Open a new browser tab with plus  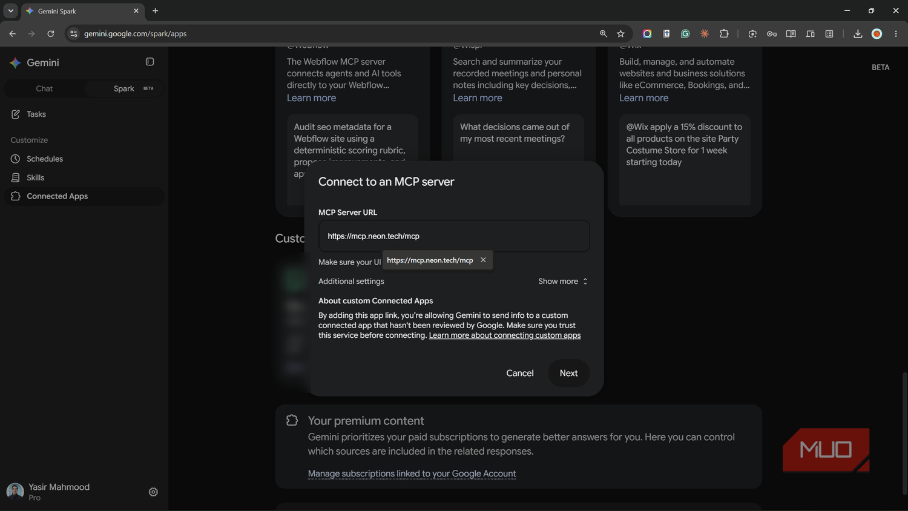(156, 11)
